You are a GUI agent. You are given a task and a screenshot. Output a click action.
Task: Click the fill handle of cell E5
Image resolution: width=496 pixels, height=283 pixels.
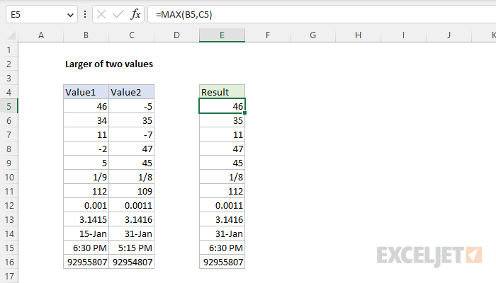[245, 113]
